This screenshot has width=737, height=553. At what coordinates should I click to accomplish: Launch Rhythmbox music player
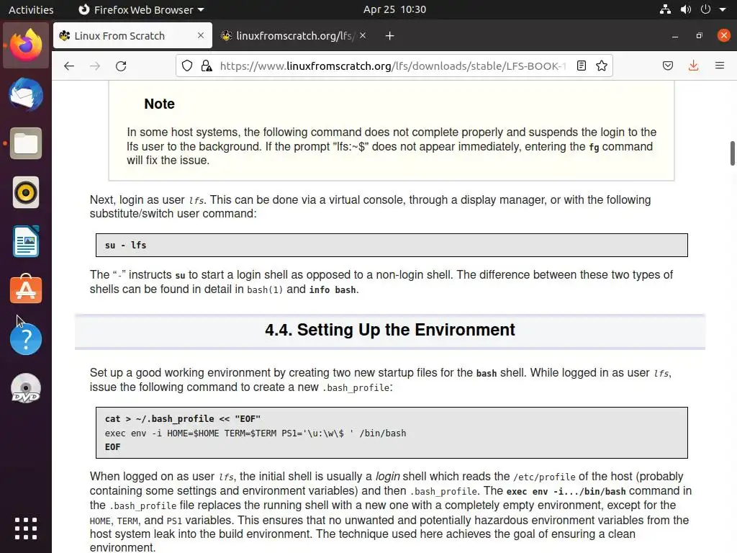[x=26, y=192]
